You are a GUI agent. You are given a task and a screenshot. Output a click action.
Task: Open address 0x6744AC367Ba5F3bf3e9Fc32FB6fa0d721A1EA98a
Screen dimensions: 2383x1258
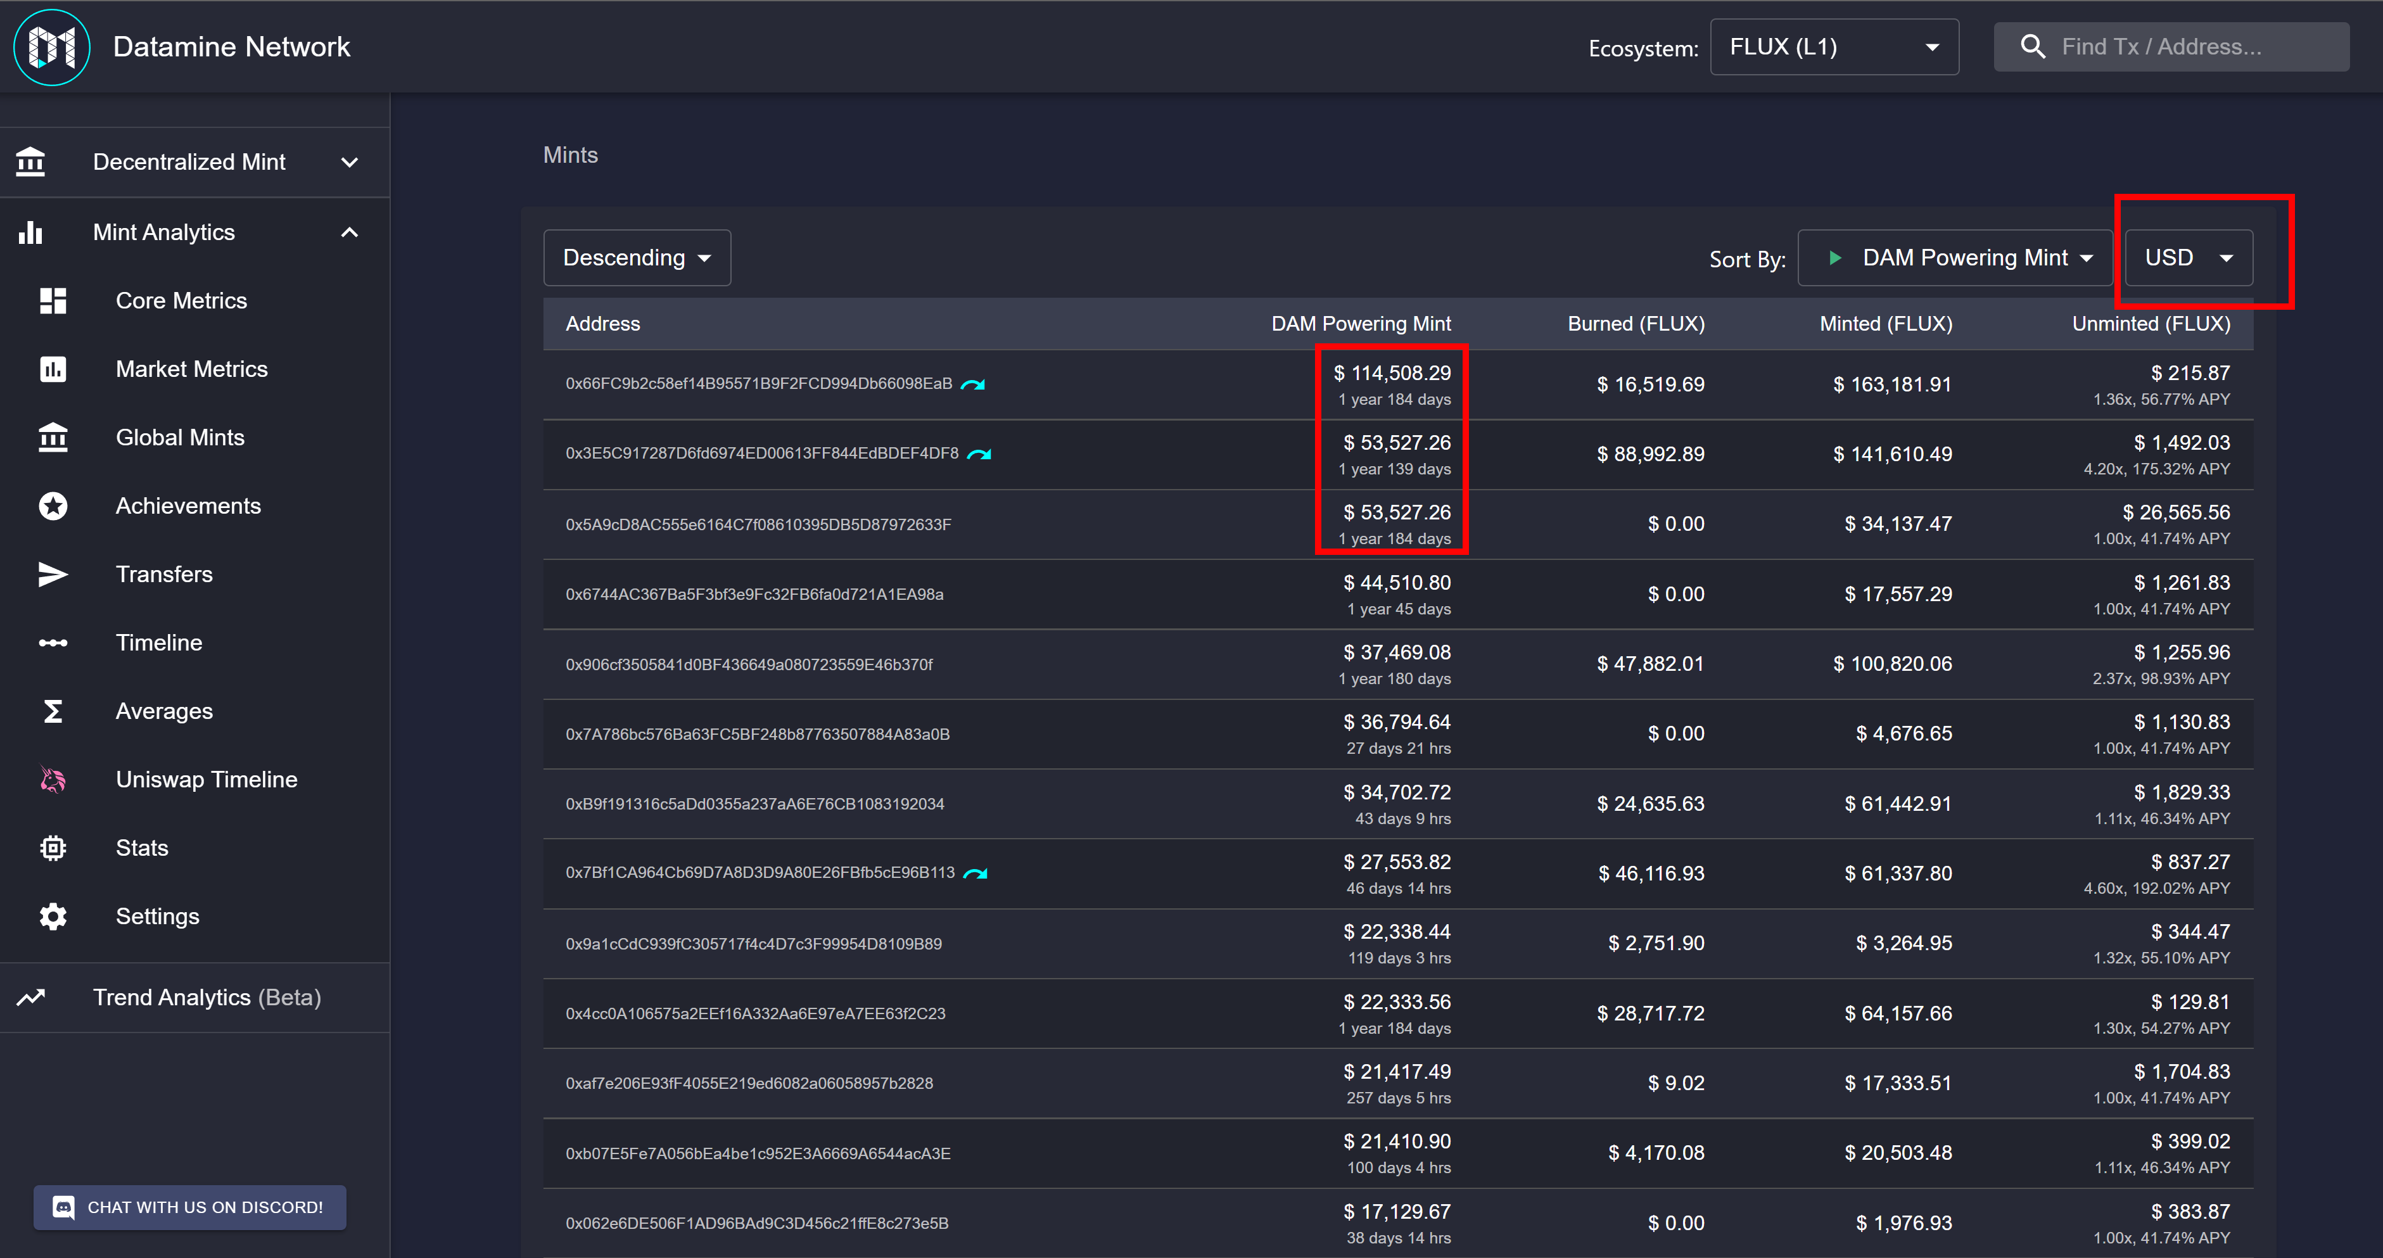pyautogui.click(x=754, y=594)
